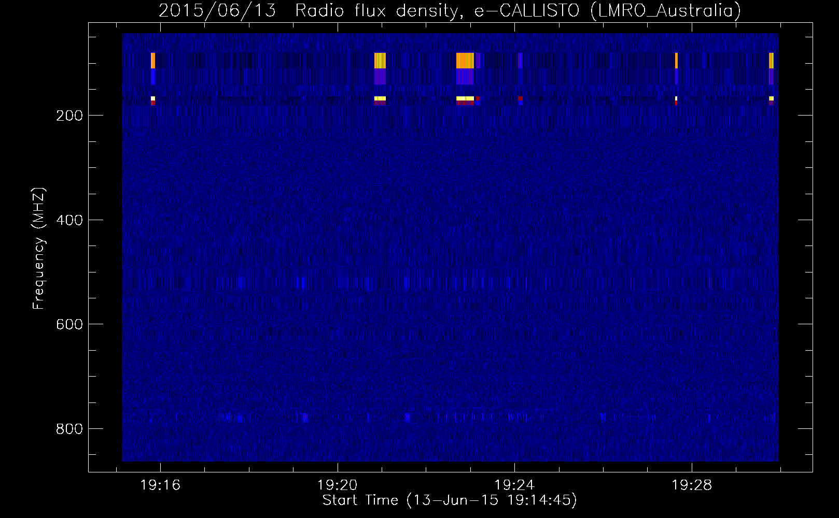This screenshot has height=518, width=839.
Task: Select the 'Frequency (MHZ)' y-axis label
Action: 39,249
